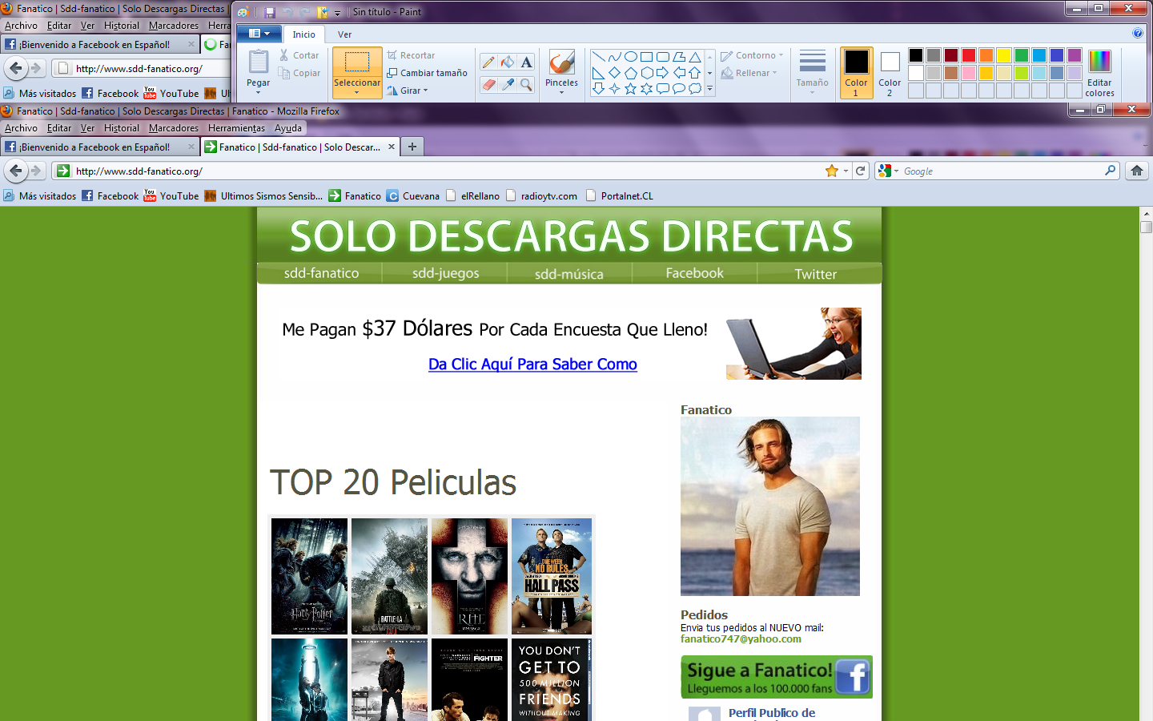This screenshot has height=721, width=1153.
Task: Click the Pegar clipboard icon in Paint
Action: [258, 62]
